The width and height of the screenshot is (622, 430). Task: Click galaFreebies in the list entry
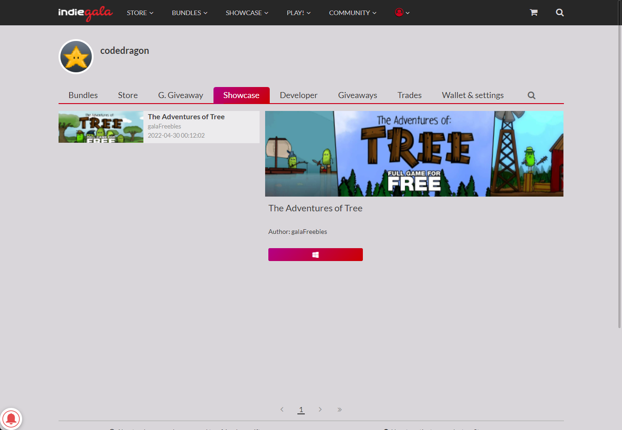point(164,126)
